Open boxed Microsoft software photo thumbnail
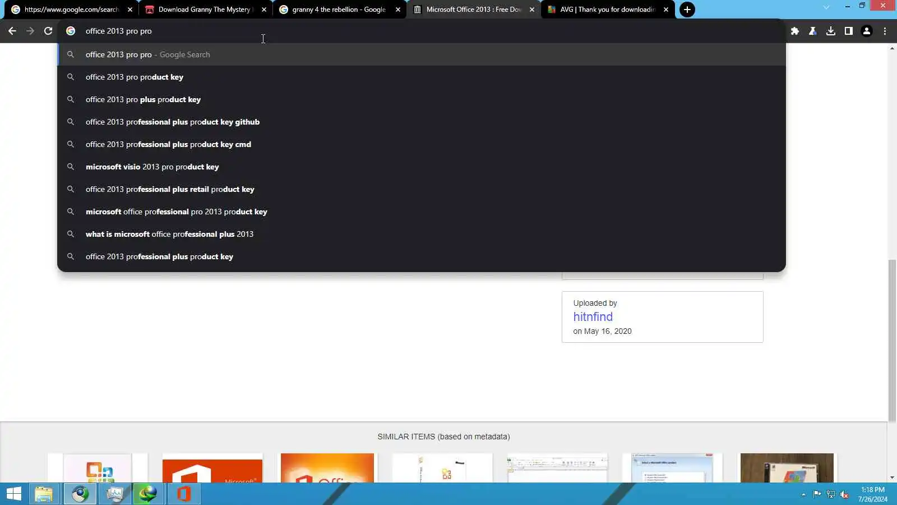 pos(787,468)
